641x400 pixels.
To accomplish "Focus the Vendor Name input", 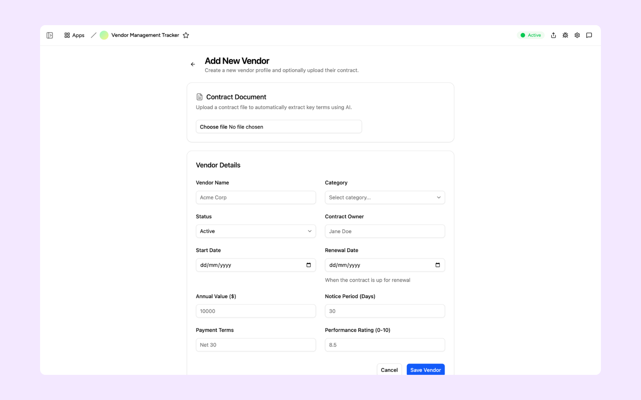I will [256, 197].
